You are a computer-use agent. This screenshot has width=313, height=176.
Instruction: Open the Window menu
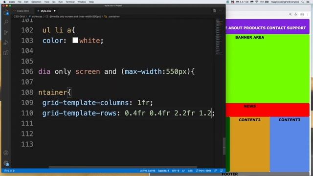pos(82,2)
